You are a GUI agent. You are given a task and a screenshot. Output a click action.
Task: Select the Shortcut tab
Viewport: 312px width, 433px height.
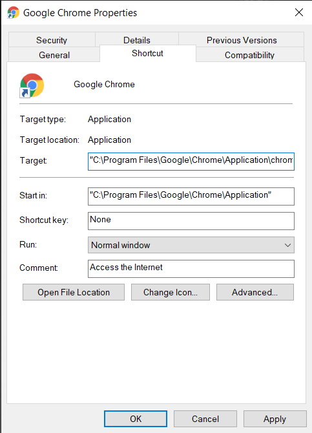click(x=147, y=53)
